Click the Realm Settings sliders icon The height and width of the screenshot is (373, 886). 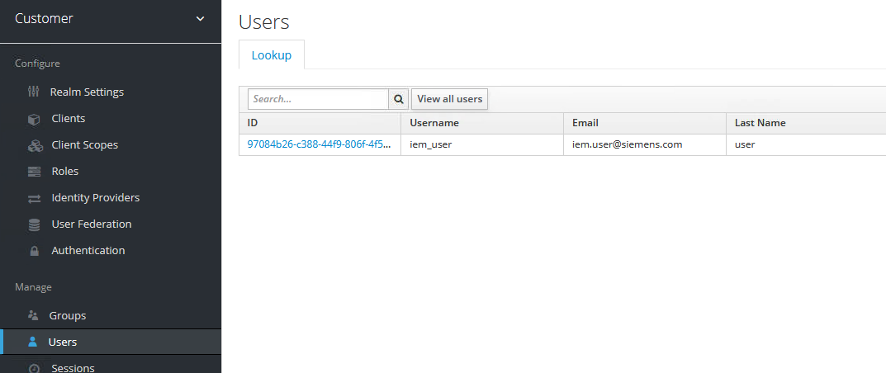pyautogui.click(x=34, y=92)
